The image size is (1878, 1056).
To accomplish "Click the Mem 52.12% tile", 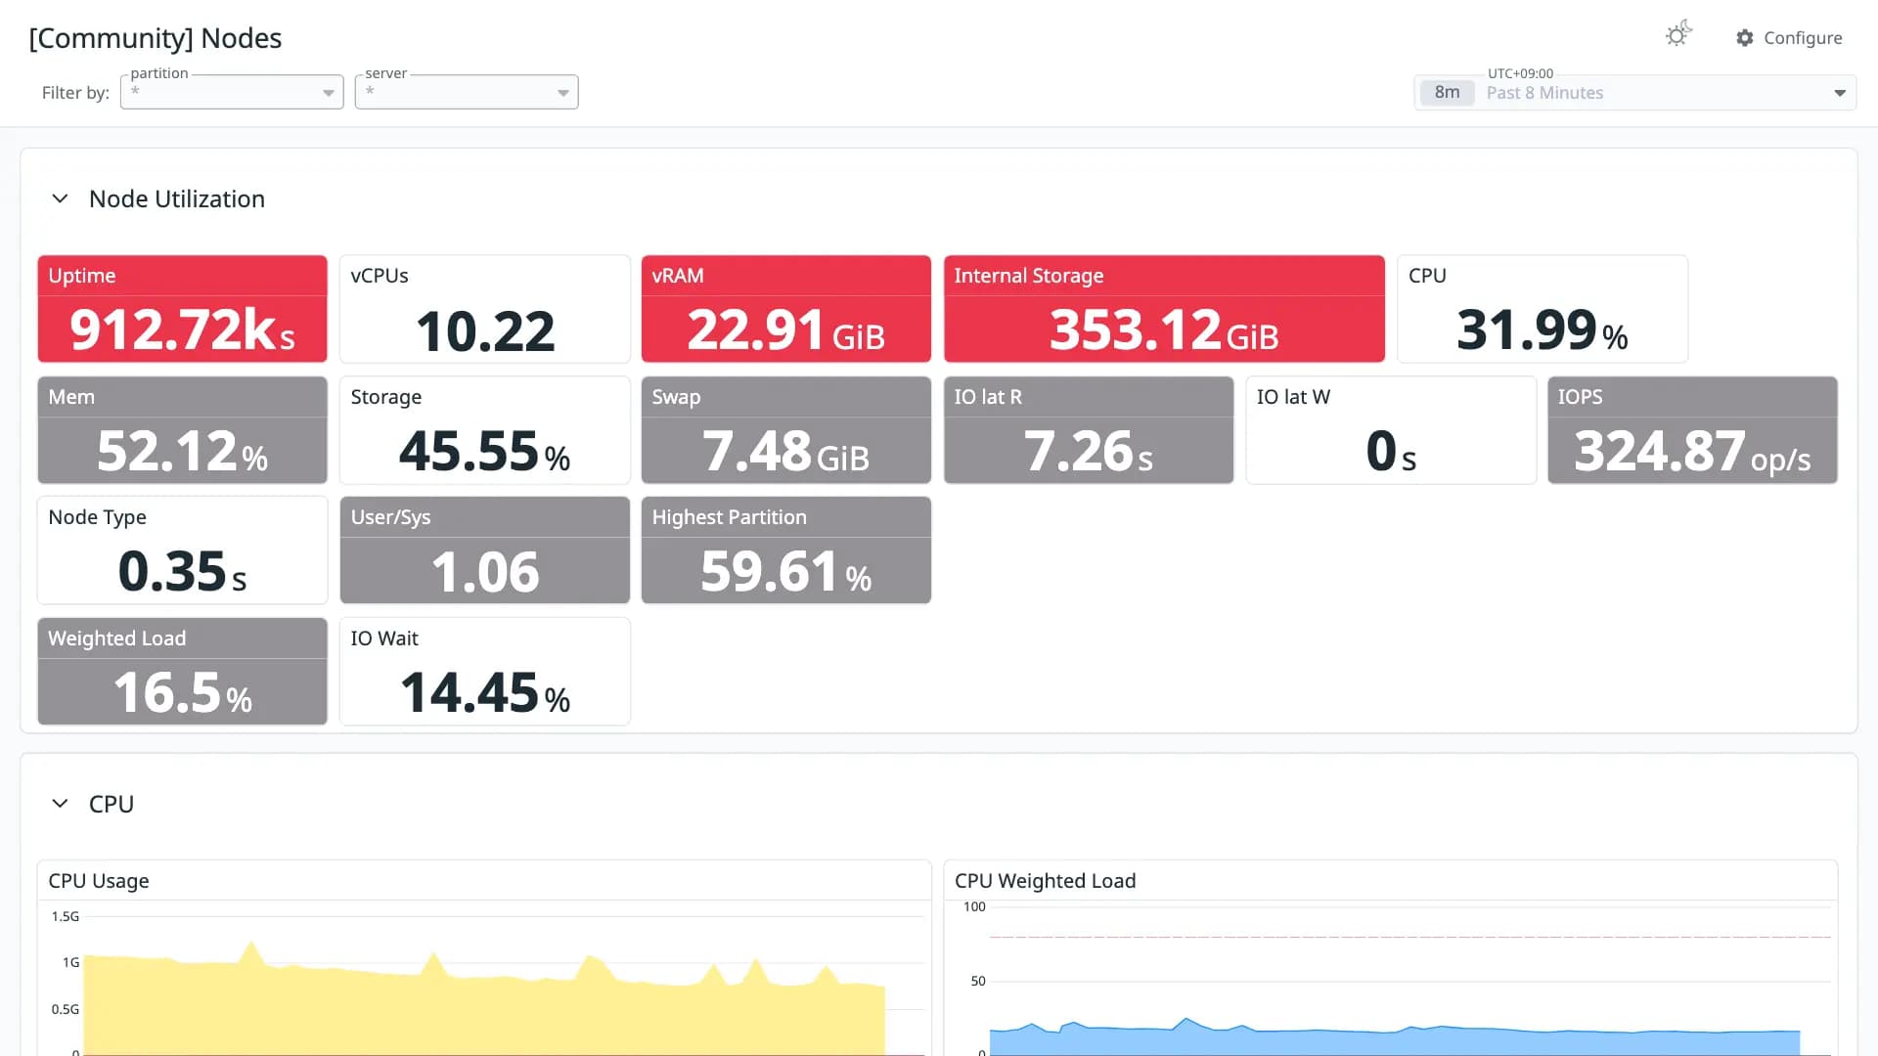I will pyautogui.click(x=182, y=430).
